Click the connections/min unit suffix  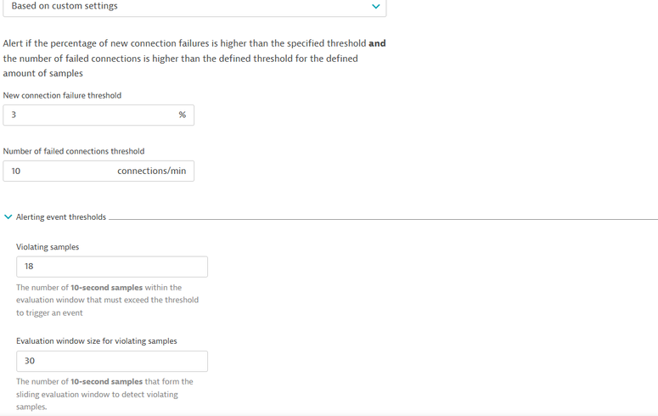(x=151, y=171)
